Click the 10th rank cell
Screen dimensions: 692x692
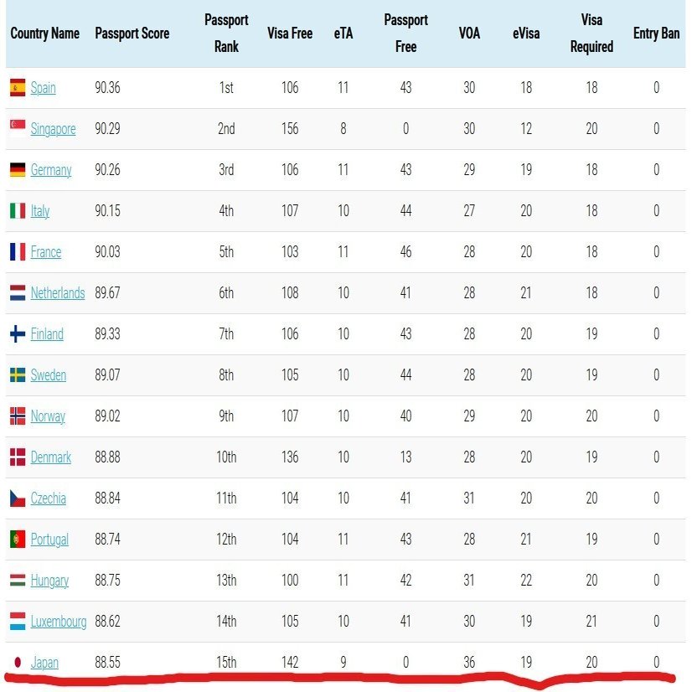(x=226, y=457)
